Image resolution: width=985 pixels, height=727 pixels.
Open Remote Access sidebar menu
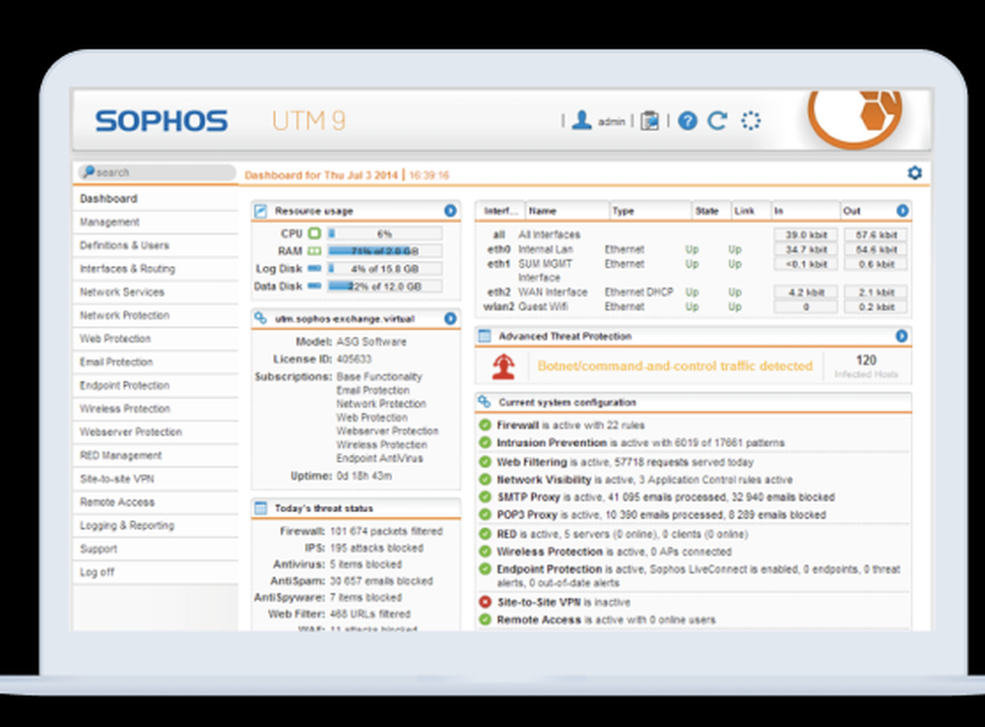click(156, 502)
